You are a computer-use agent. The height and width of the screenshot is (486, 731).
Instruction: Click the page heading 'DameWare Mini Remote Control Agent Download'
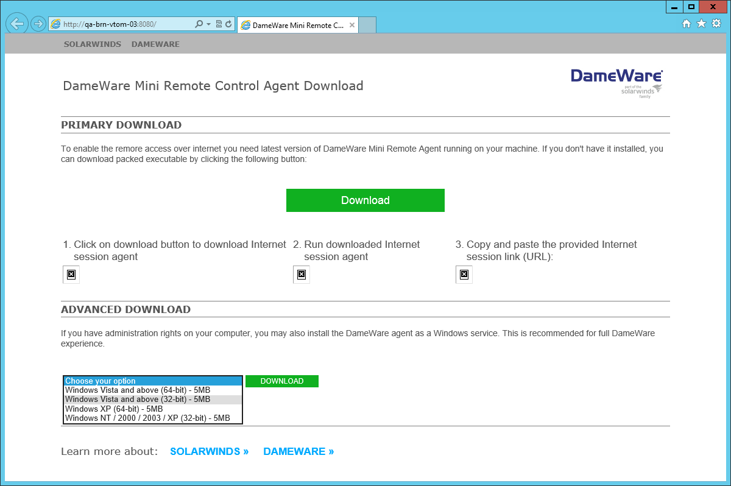pyautogui.click(x=213, y=86)
